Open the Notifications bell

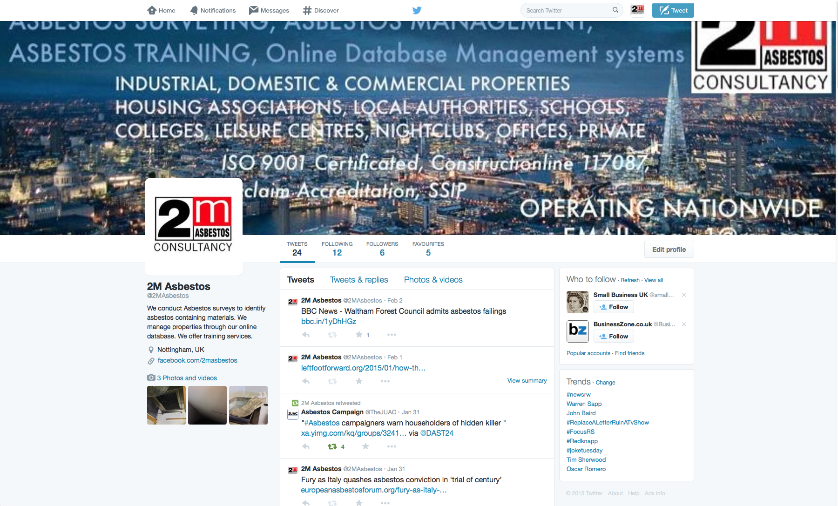(194, 10)
